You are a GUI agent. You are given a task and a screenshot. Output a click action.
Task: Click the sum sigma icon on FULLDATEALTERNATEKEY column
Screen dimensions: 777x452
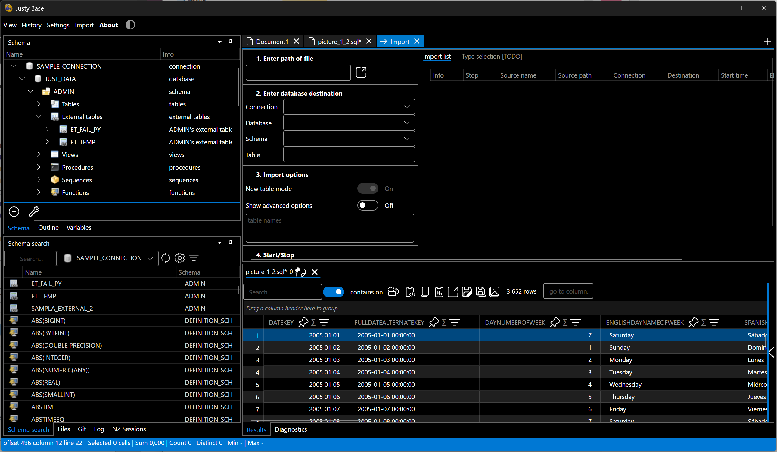point(444,323)
